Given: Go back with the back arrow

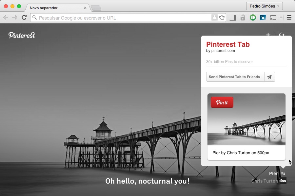Looking at the screenshot, I should point(6,18).
